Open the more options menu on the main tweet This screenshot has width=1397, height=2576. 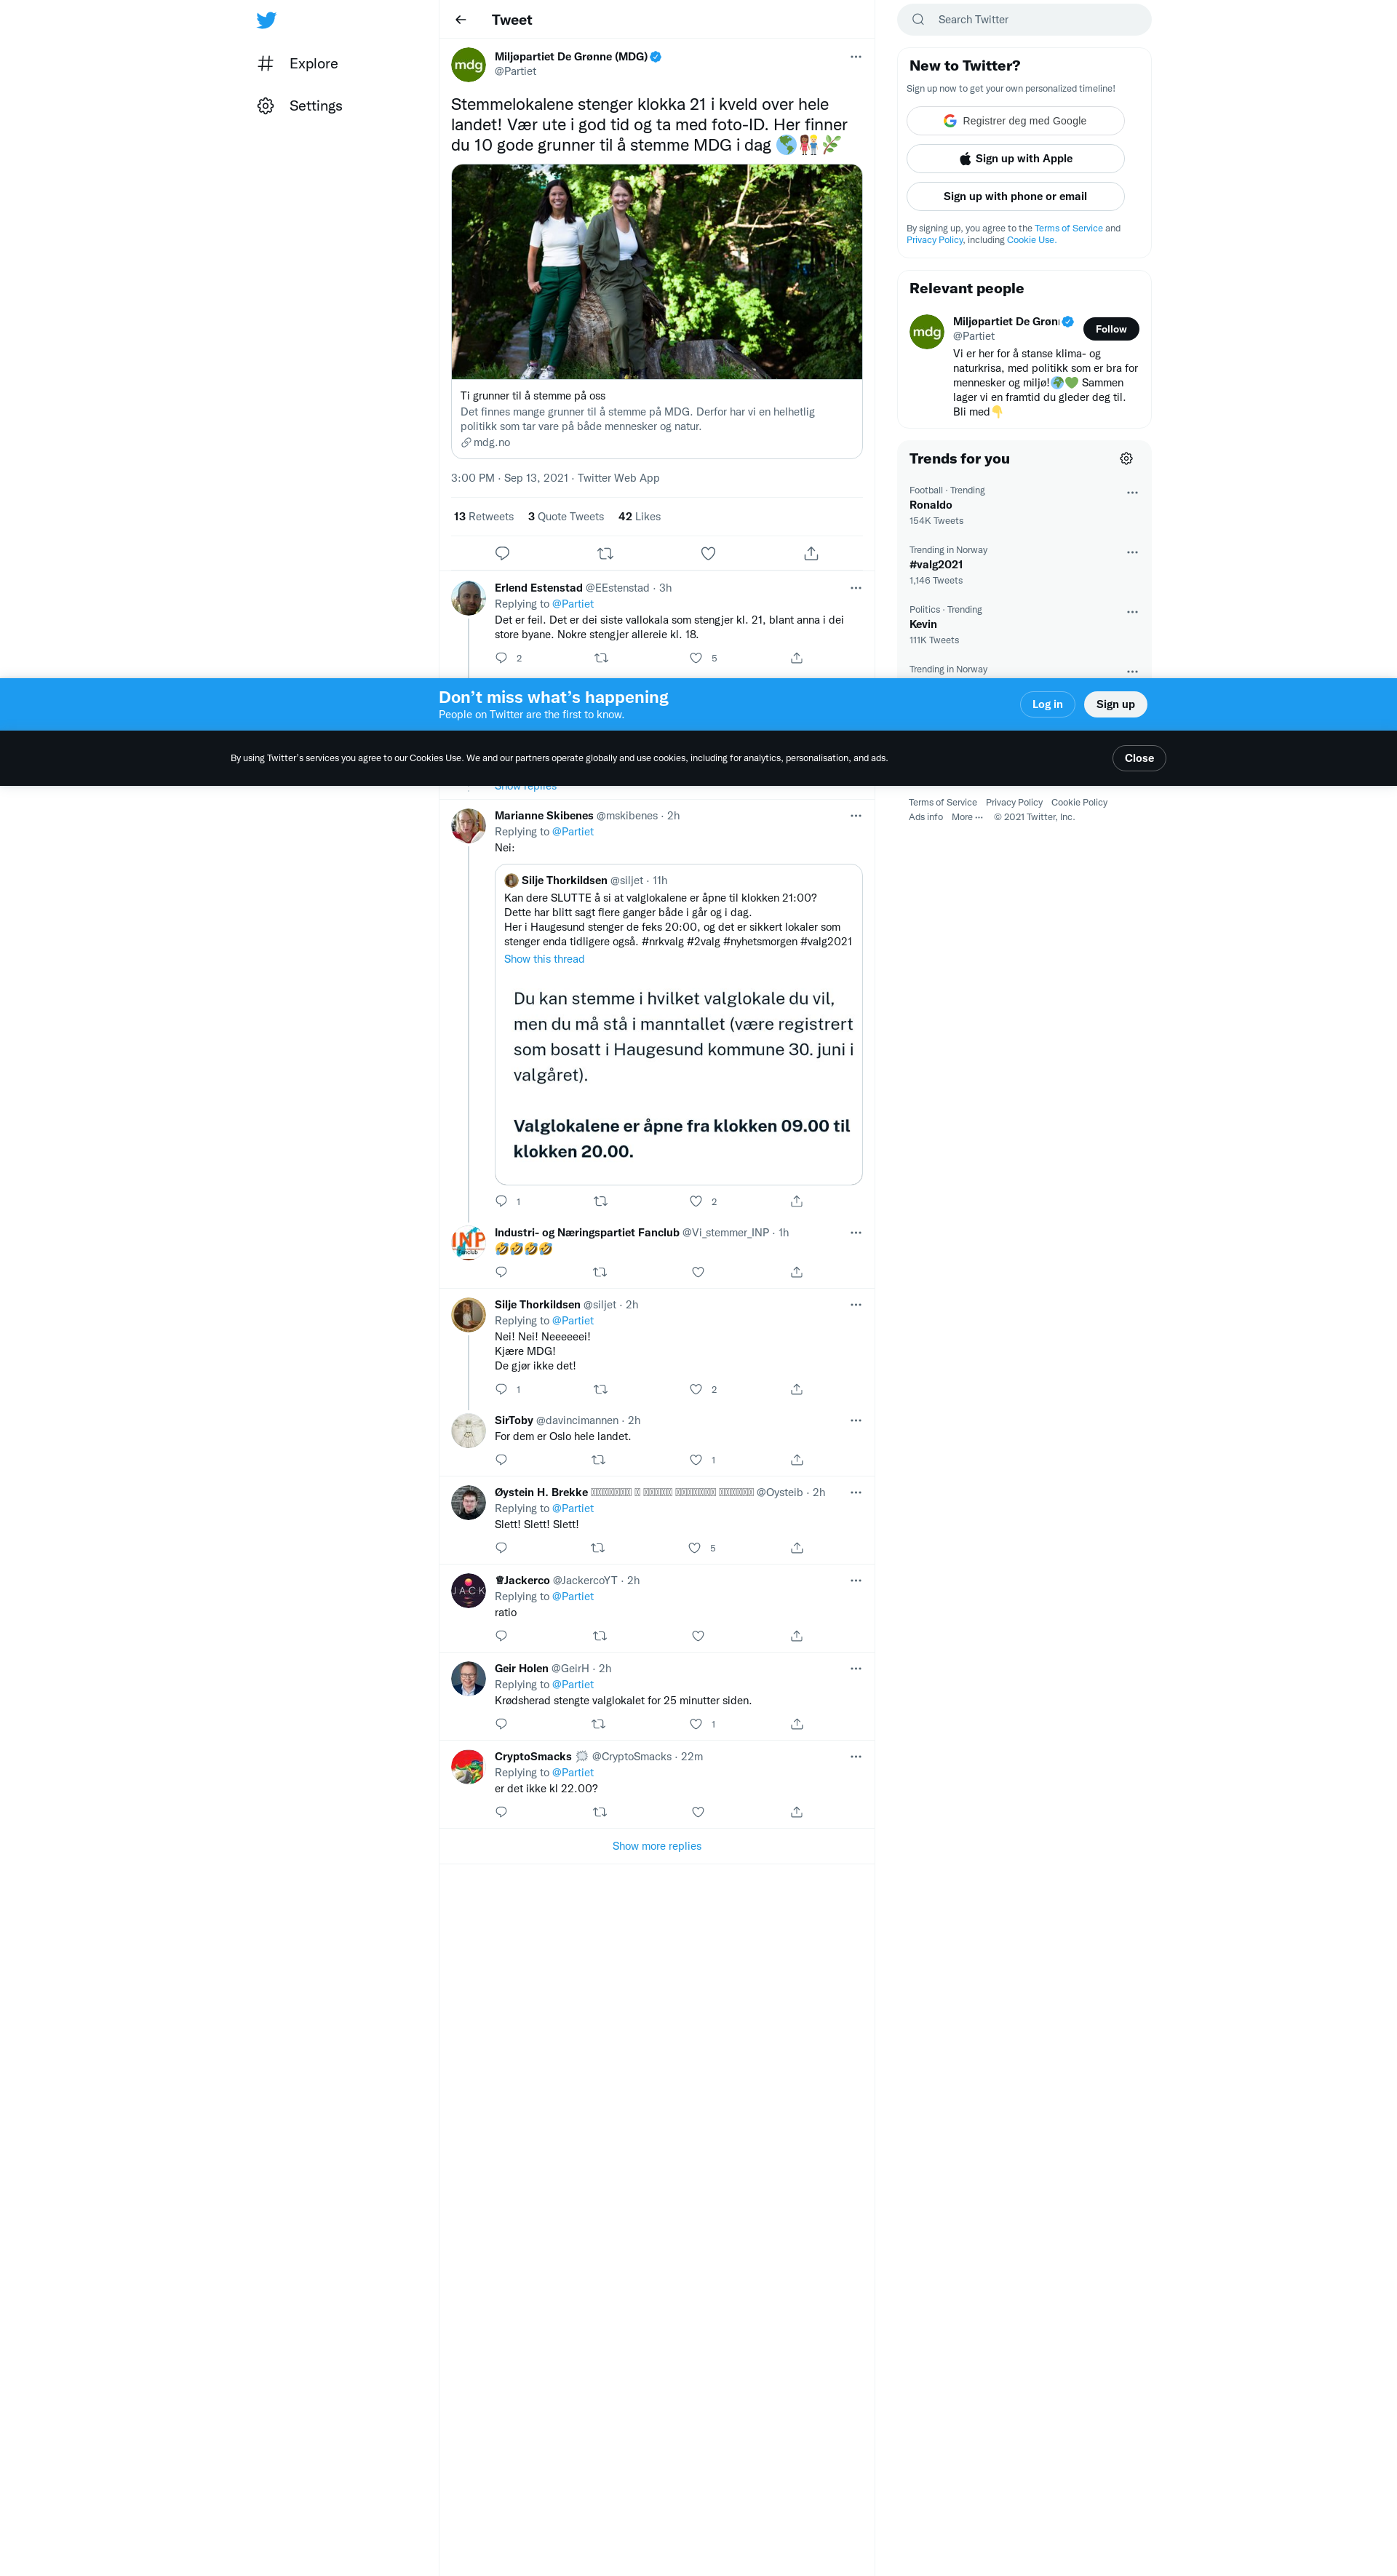click(x=855, y=57)
